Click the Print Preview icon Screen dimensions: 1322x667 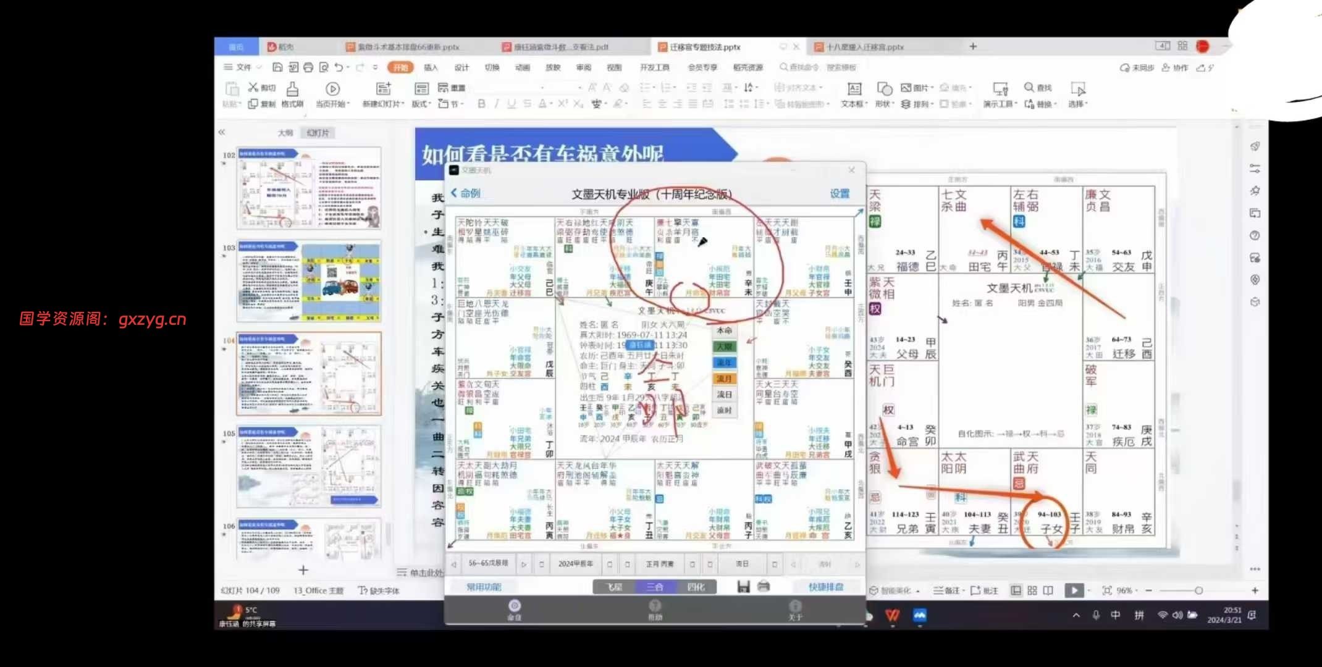324,67
